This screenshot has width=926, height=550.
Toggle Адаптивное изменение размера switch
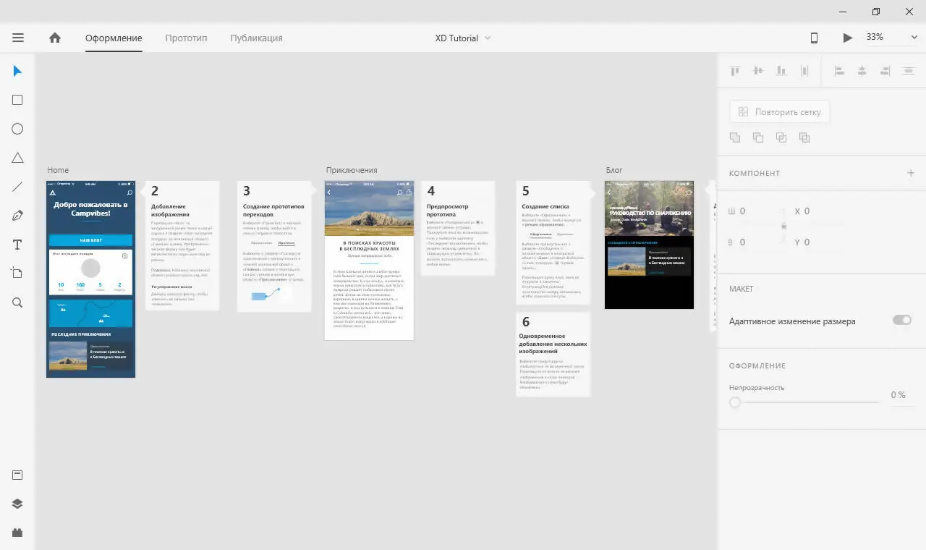(x=901, y=320)
